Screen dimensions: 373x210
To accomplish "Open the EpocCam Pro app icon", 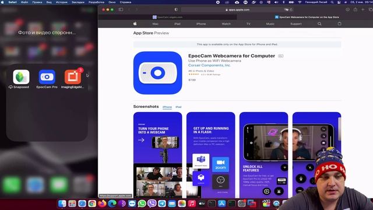I will pos(47,77).
